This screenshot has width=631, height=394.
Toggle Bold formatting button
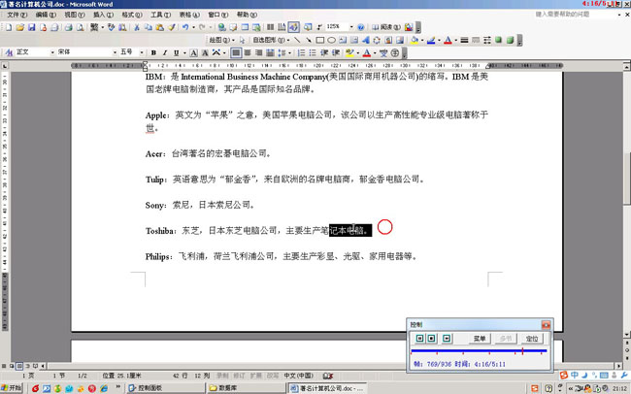tap(154, 52)
